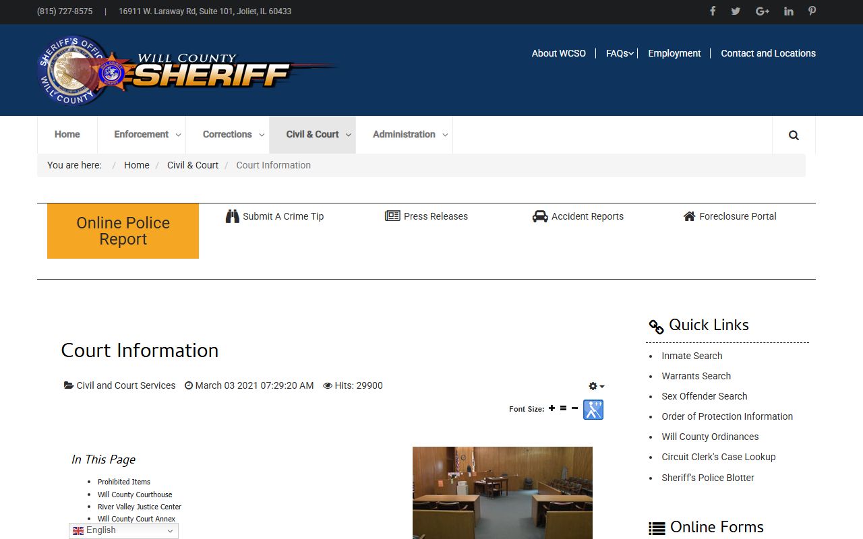
Task: Open the Twitter social icon
Action: tap(736, 11)
